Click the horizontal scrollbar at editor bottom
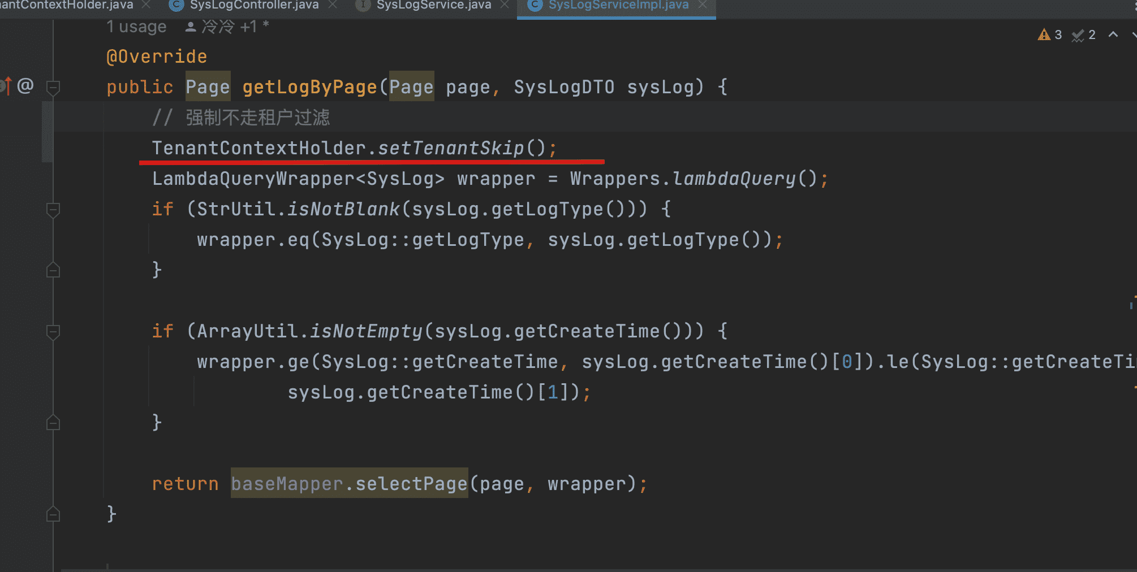 pos(566,569)
